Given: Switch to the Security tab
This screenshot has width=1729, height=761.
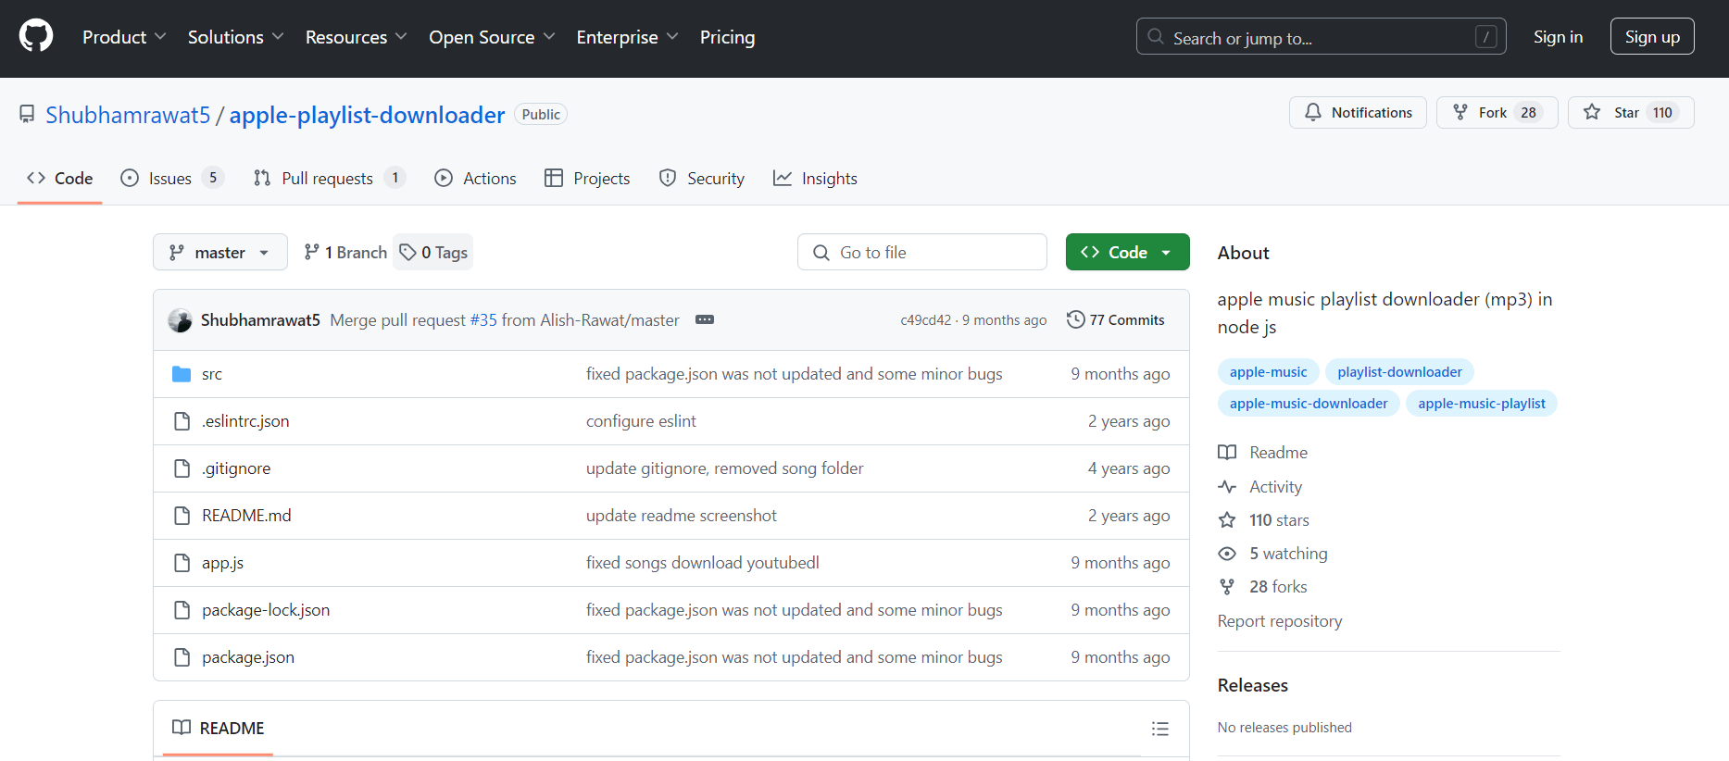Looking at the screenshot, I should pos(701,179).
